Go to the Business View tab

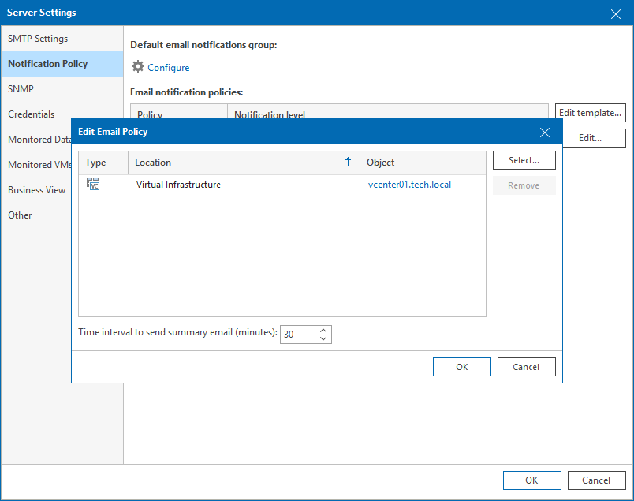tap(37, 190)
